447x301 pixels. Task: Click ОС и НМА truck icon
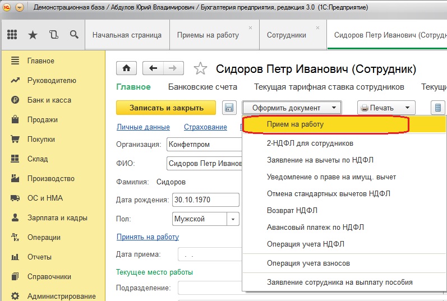click(15, 198)
